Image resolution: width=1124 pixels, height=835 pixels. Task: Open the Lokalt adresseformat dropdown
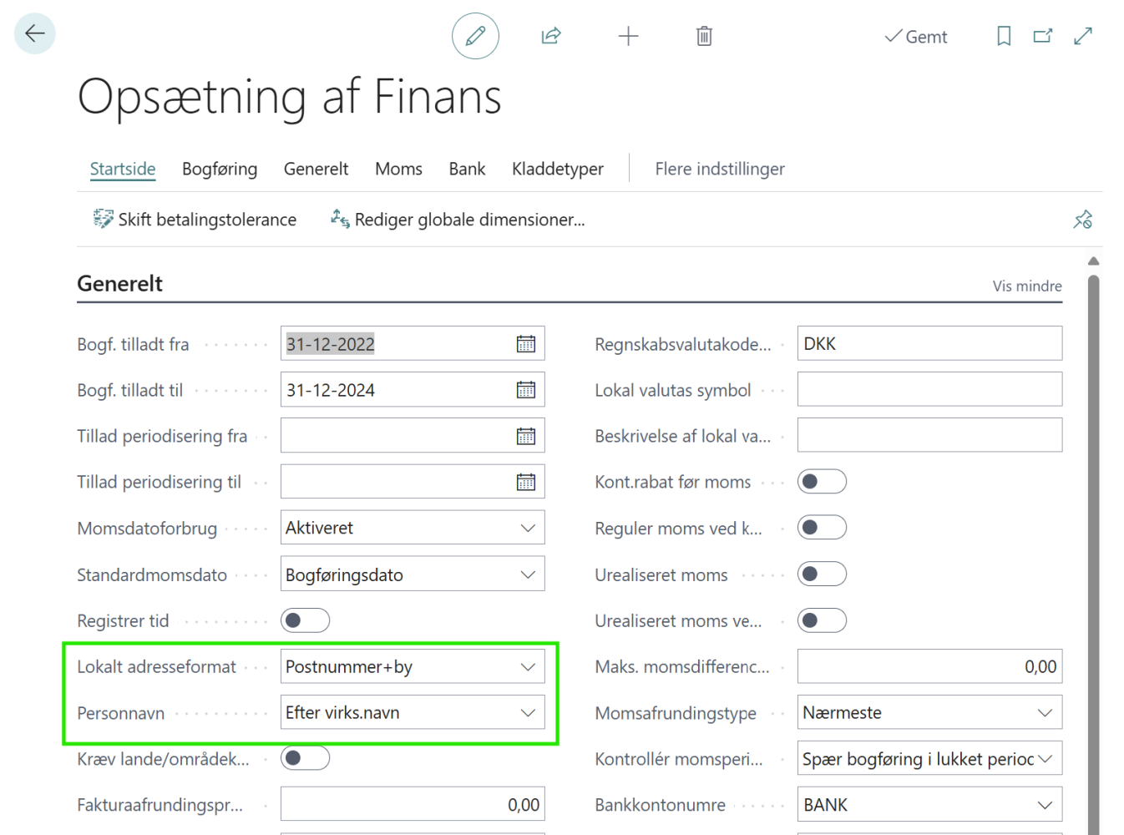pos(527,666)
